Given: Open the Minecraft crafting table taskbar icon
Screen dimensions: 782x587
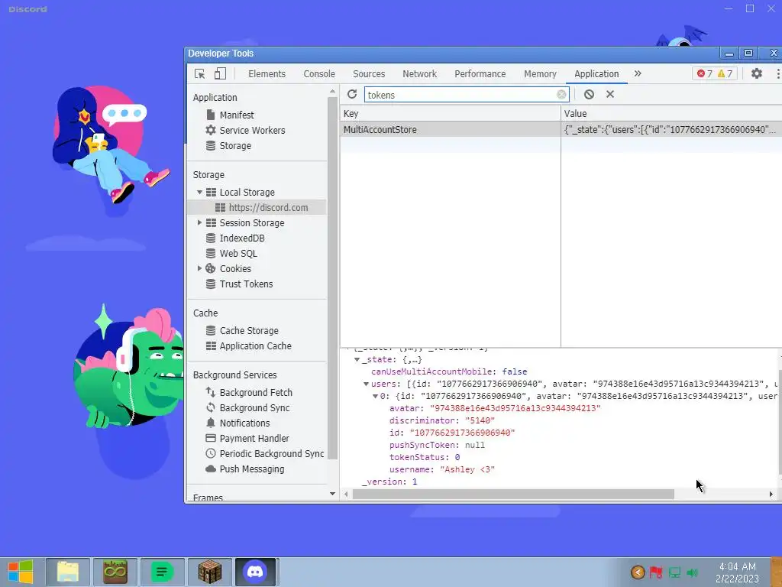Looking at the screenshot, I should pyautogui.click(x=209, y=572).
